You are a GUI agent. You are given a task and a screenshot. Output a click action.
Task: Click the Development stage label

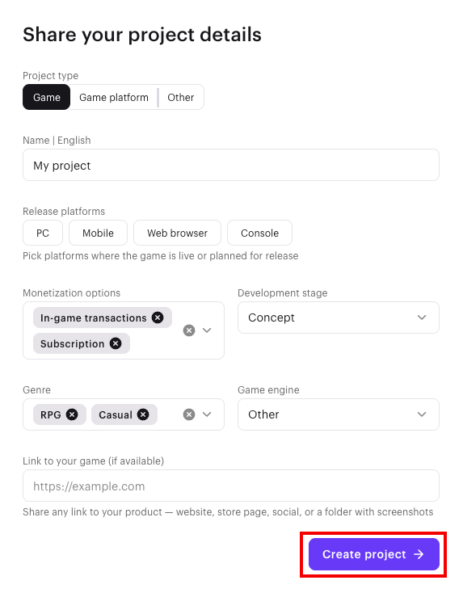(x=283, y=292)
